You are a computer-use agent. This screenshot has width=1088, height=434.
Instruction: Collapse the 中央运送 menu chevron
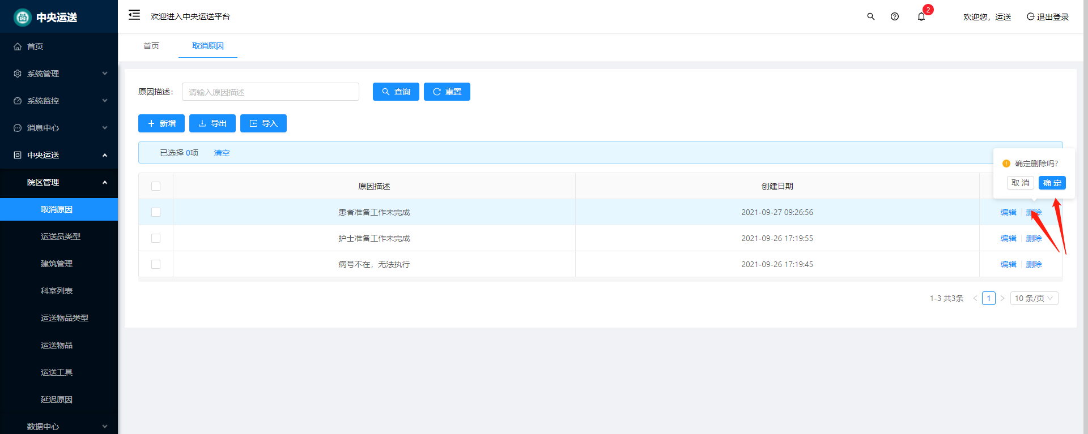105,155
